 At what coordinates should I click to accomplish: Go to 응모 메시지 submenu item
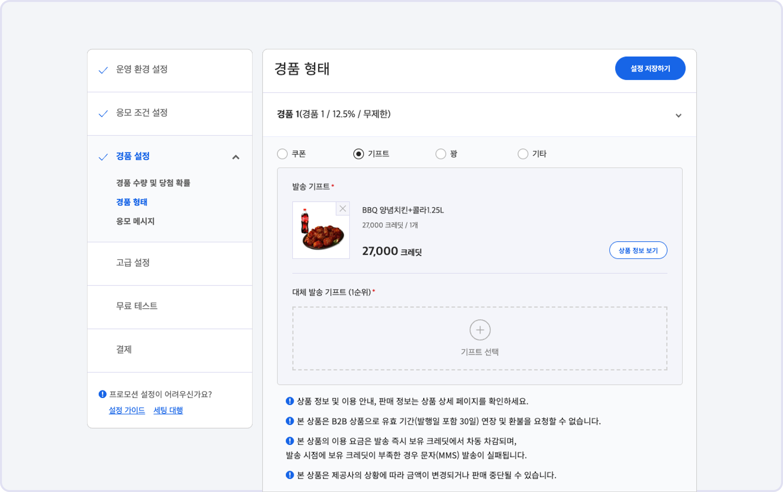coord(135,221)
